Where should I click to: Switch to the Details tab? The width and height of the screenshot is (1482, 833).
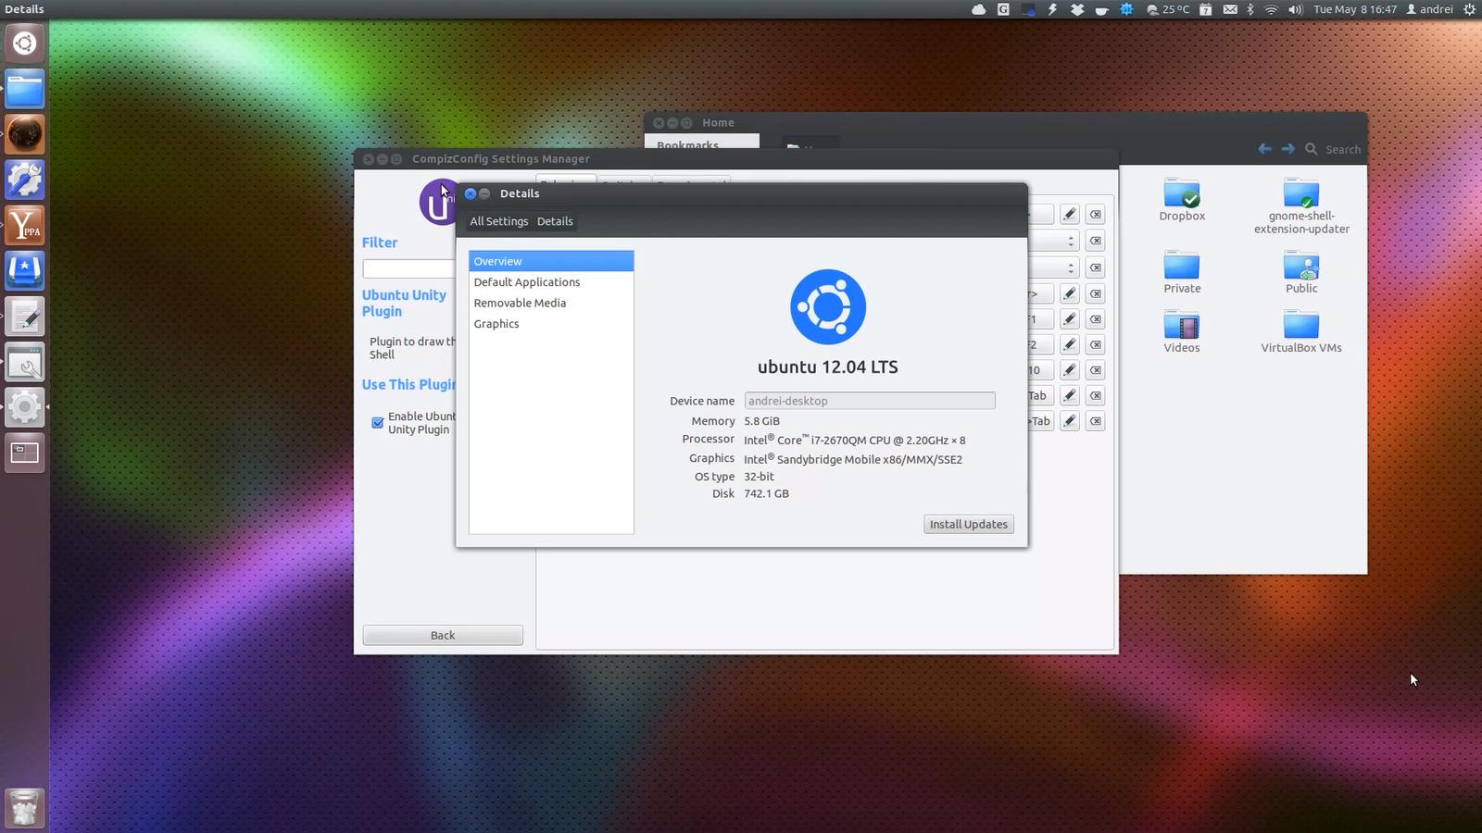click(555, 221)
